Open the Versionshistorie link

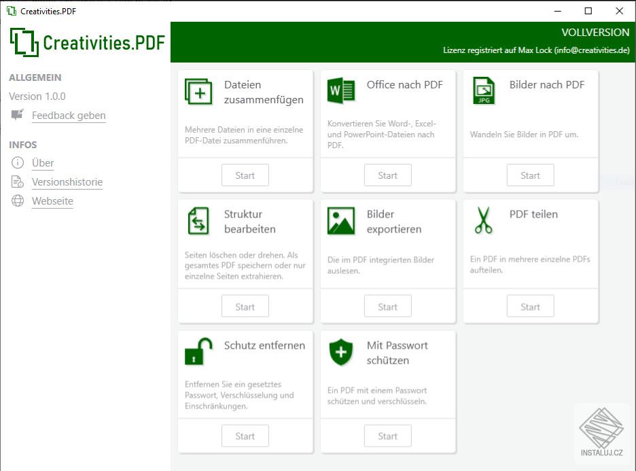point(67,182)
